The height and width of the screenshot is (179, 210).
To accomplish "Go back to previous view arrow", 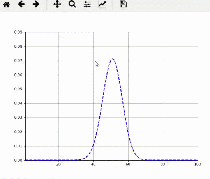I will pyautogui.click(x=21, y=4).
